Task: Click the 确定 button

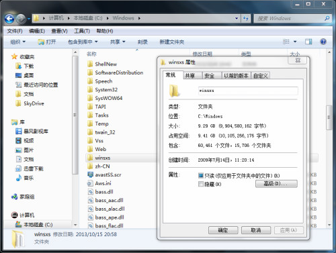Action: tap(223, 230)
